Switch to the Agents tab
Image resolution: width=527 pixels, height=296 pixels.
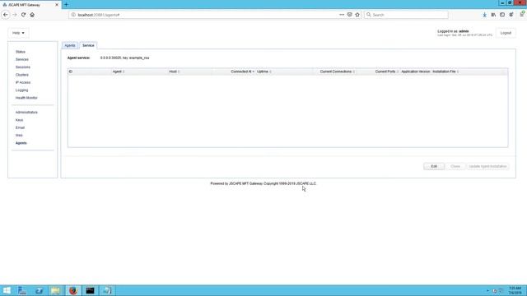(70, 45)
